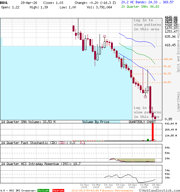180x192 pixels.
Task: Click the BOXL ticker symbol
Action: [x=5, y=2]
